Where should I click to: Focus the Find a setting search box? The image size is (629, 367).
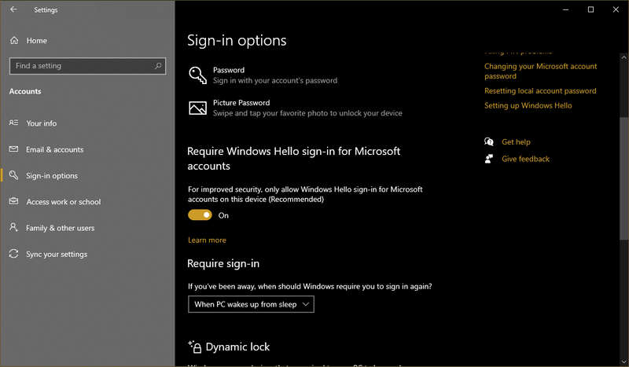[x=87, y=66]
